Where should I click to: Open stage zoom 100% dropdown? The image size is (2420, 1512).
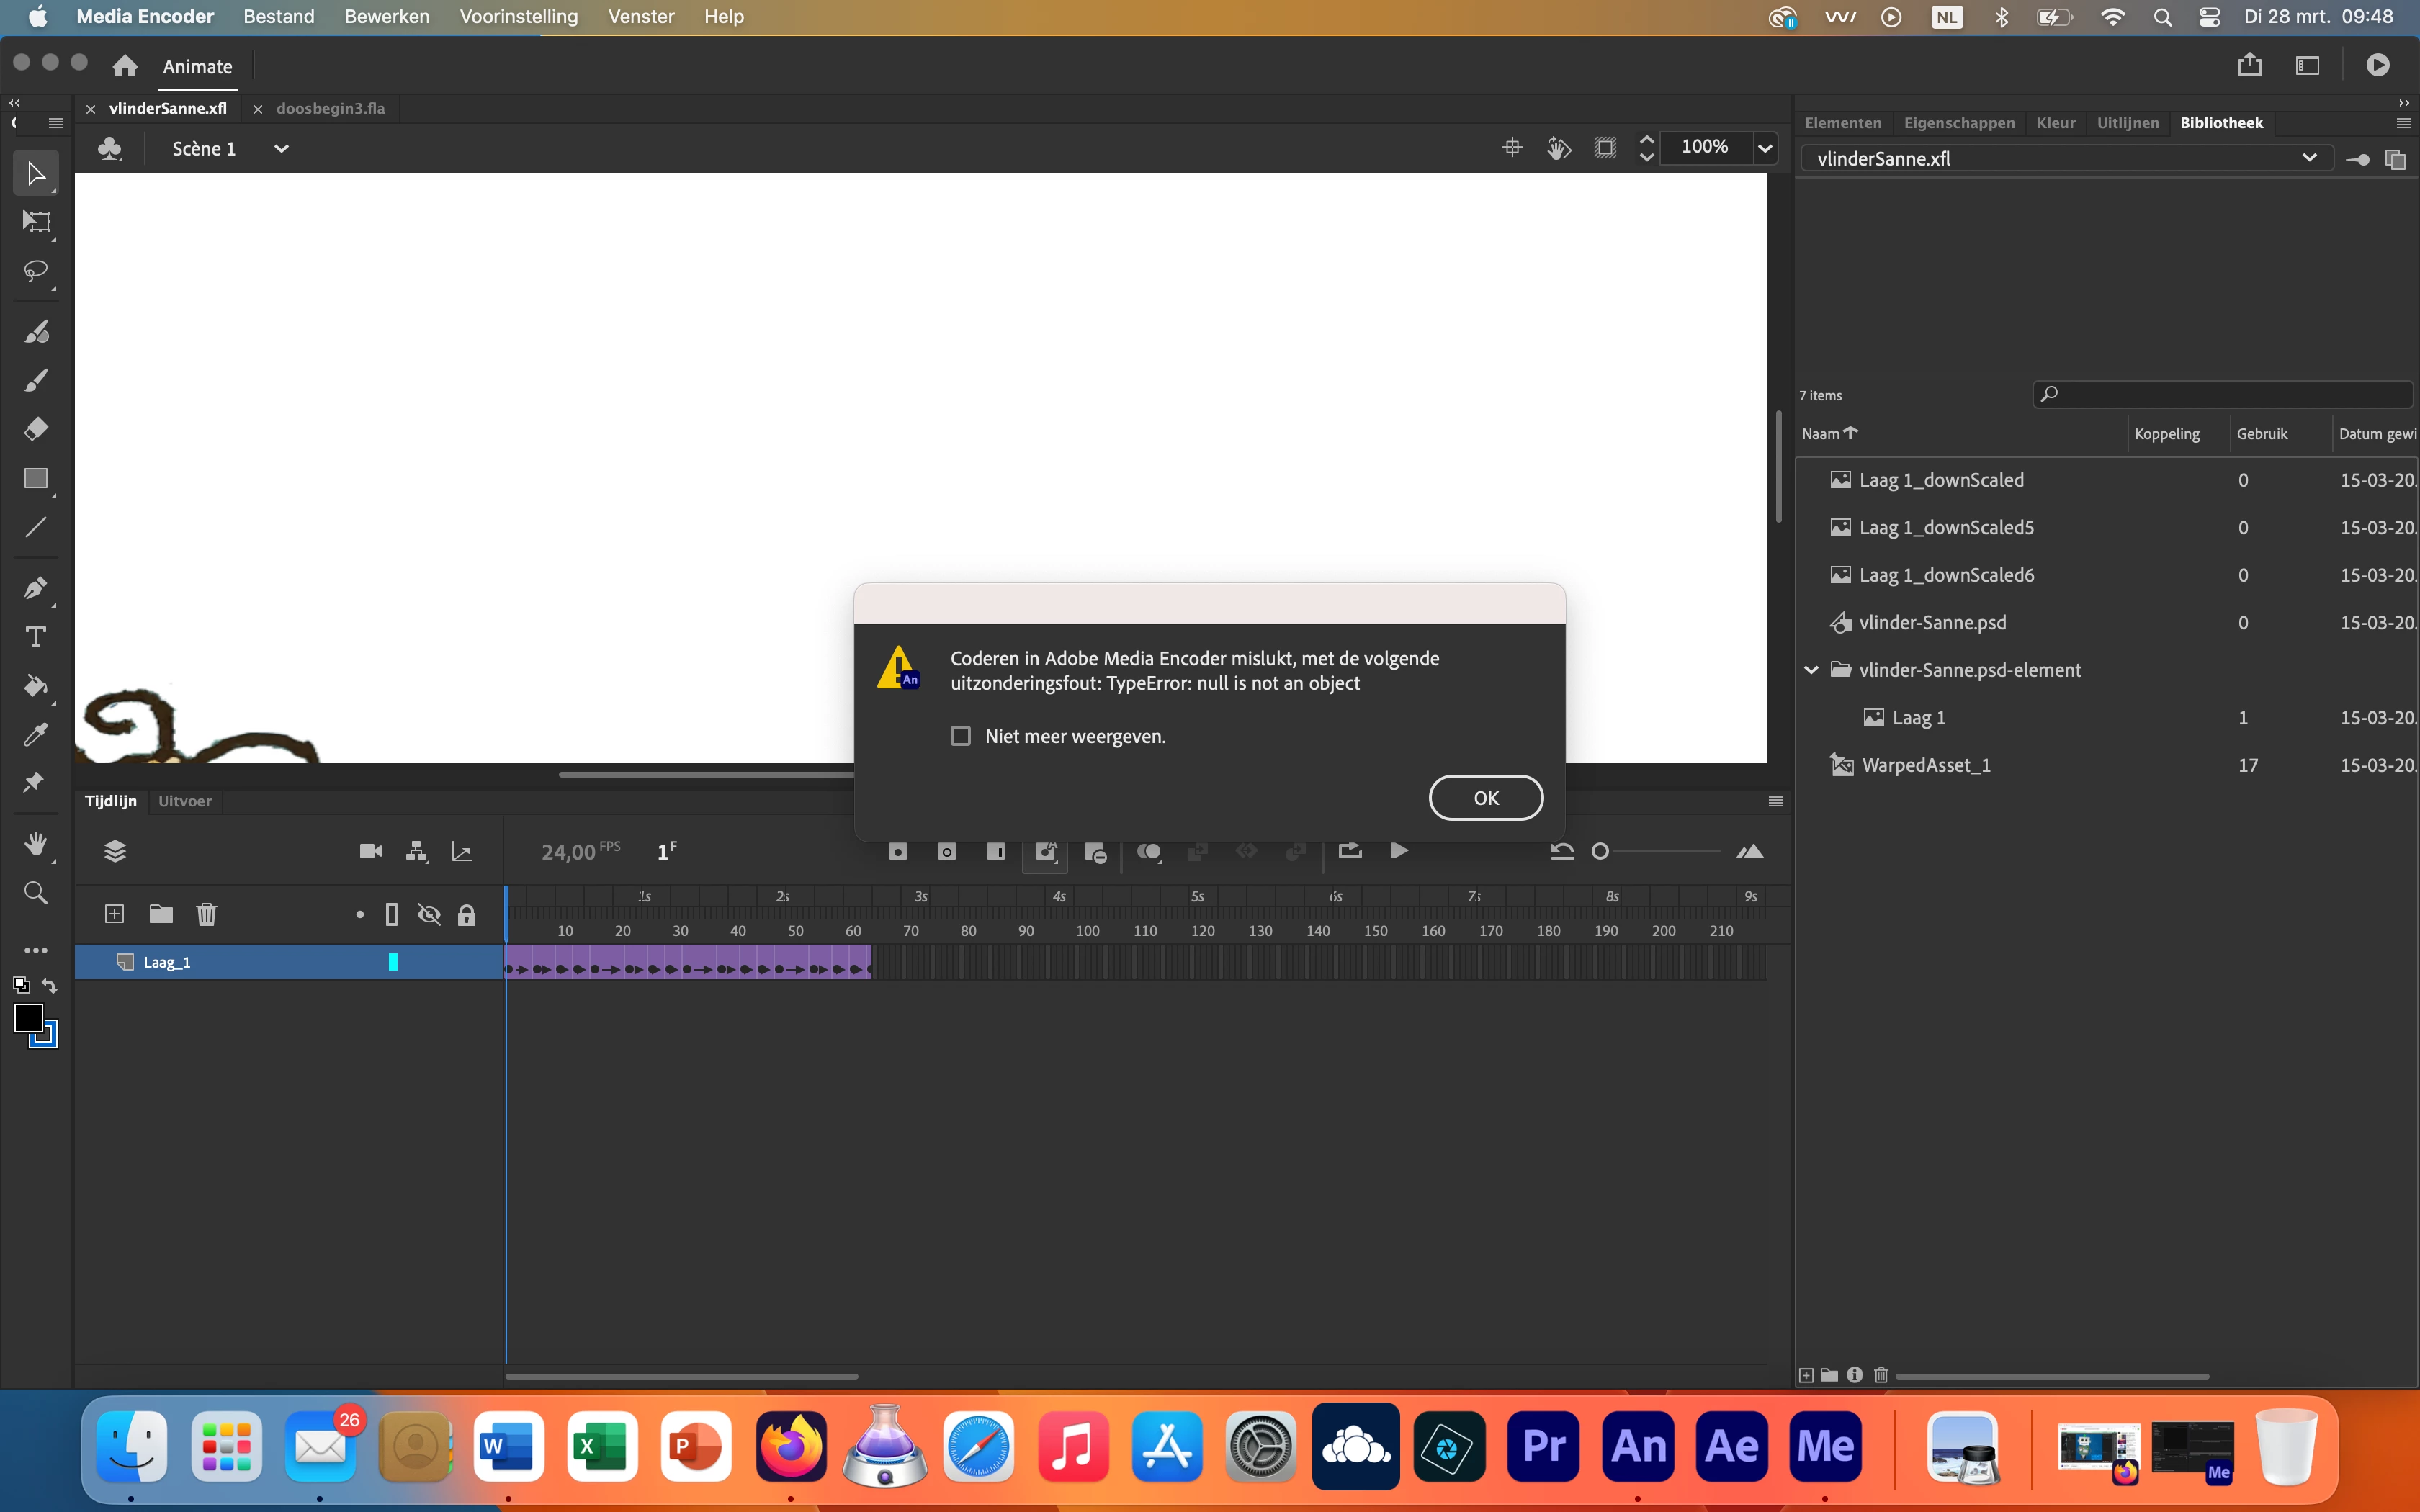pyautogui.click(x=1765, y=149)
